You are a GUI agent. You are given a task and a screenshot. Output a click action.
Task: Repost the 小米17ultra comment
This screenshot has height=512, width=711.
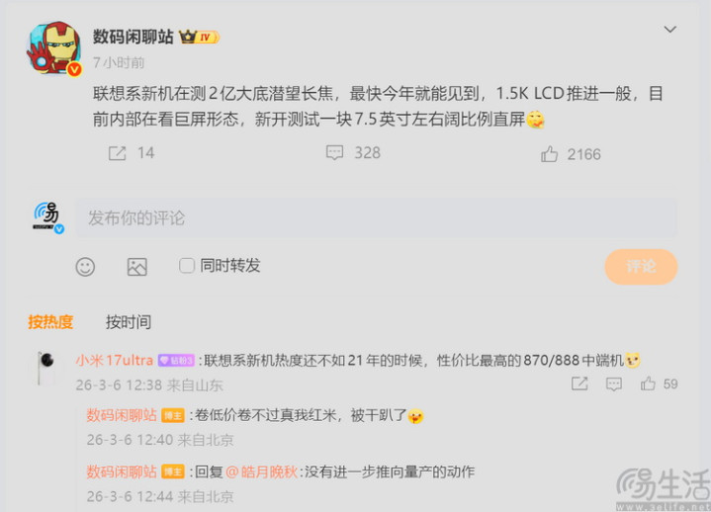579,384
